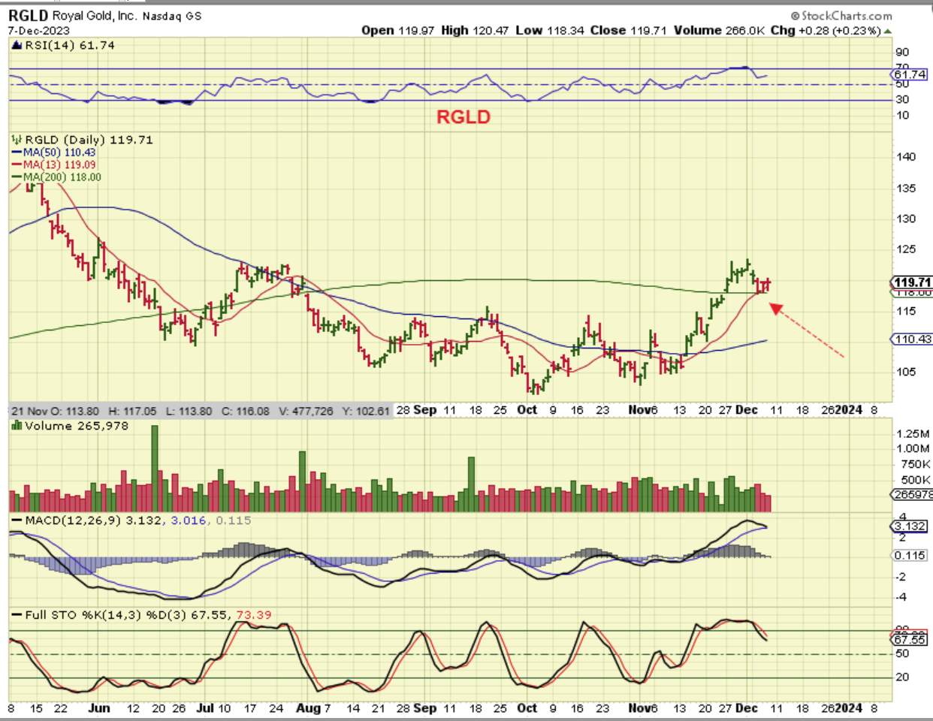Click the 0.115 MACD histogram tag

coord(910,556)
